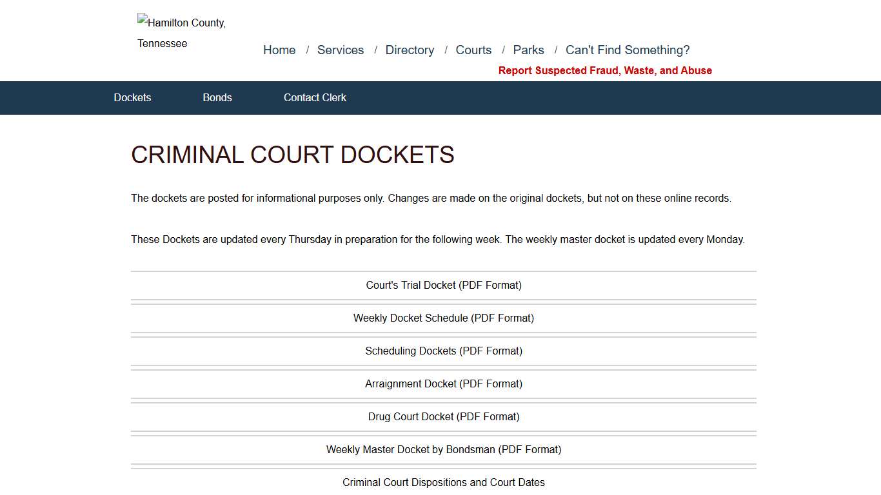Open the Services page
This screenshot has height=495, width=881.
tap(340, 50)
